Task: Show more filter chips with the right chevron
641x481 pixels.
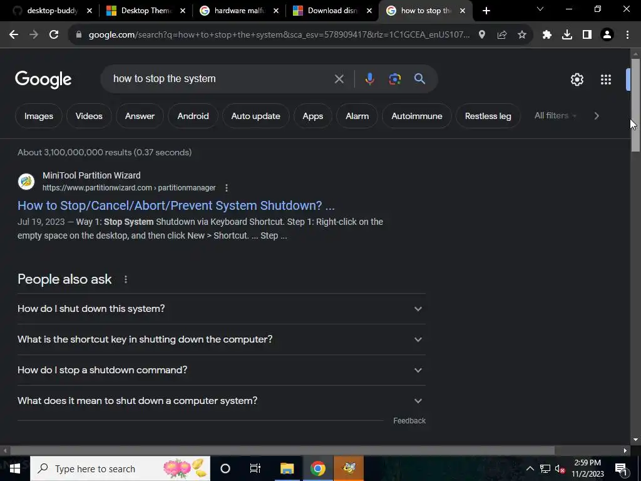Action: coord(597,116)
